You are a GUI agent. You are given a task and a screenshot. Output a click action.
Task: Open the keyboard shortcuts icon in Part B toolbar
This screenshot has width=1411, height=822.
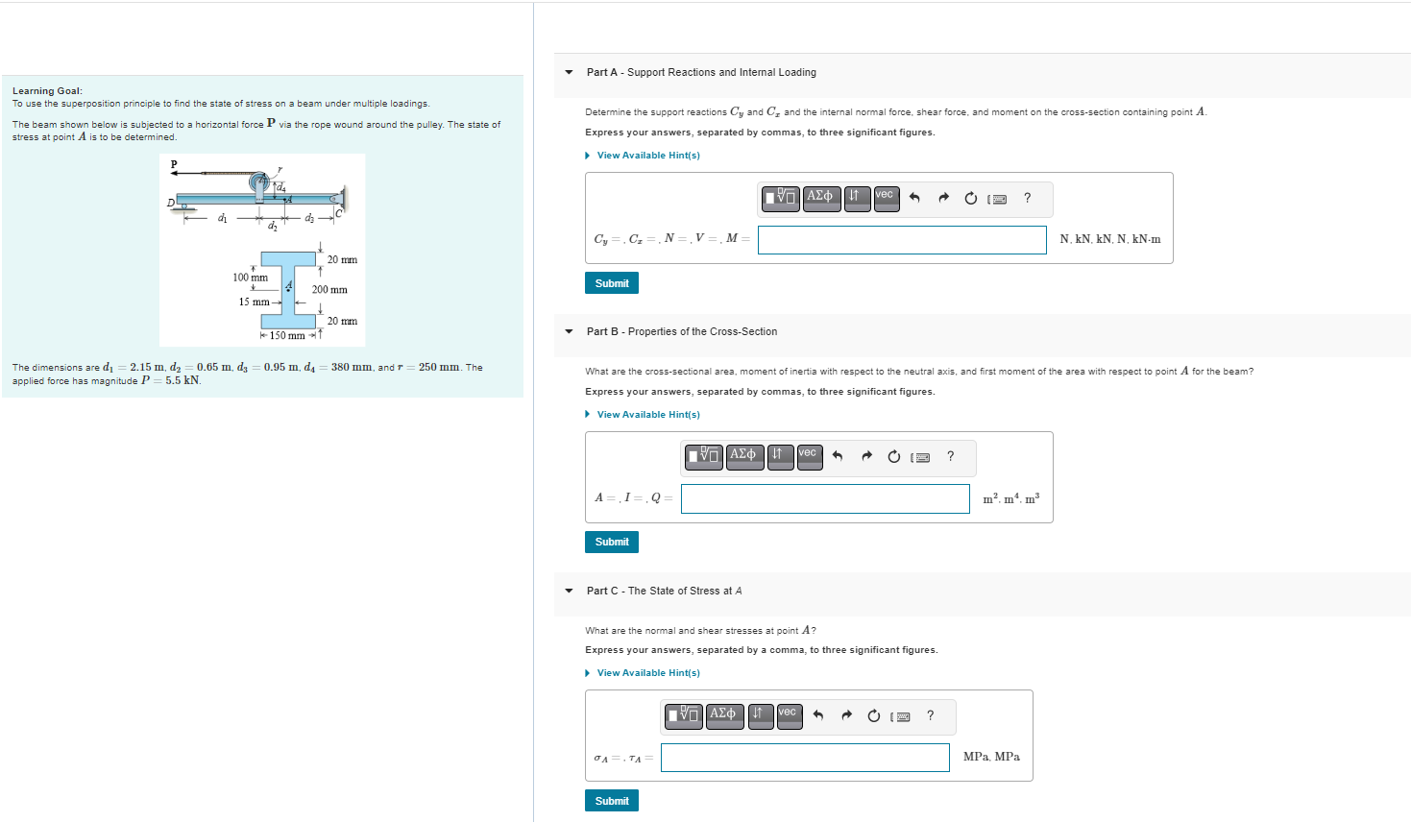coord(920,457)
